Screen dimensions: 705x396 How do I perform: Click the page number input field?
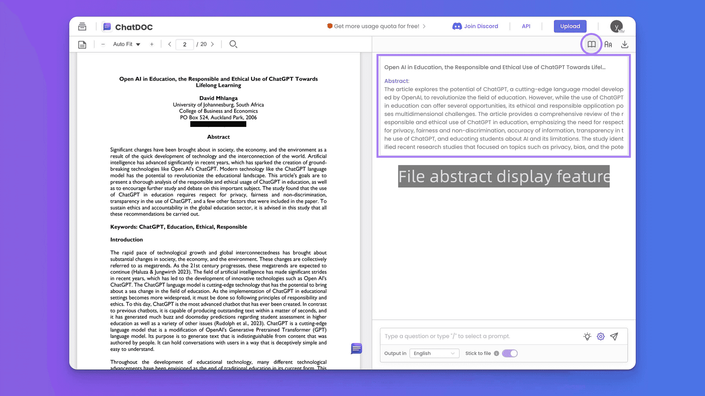click(x=185, y=44)
